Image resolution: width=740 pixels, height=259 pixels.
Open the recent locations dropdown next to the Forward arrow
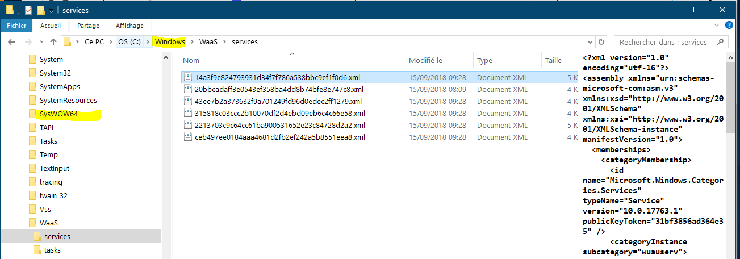click(x=41, y=42)
